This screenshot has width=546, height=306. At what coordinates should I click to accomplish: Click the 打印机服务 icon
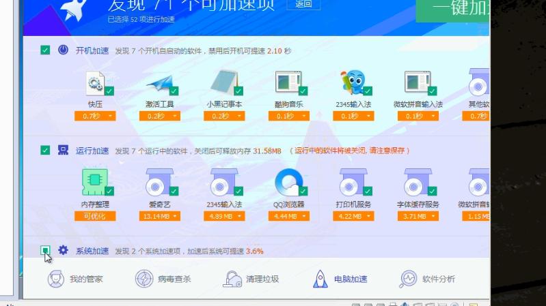coord(353,182)
